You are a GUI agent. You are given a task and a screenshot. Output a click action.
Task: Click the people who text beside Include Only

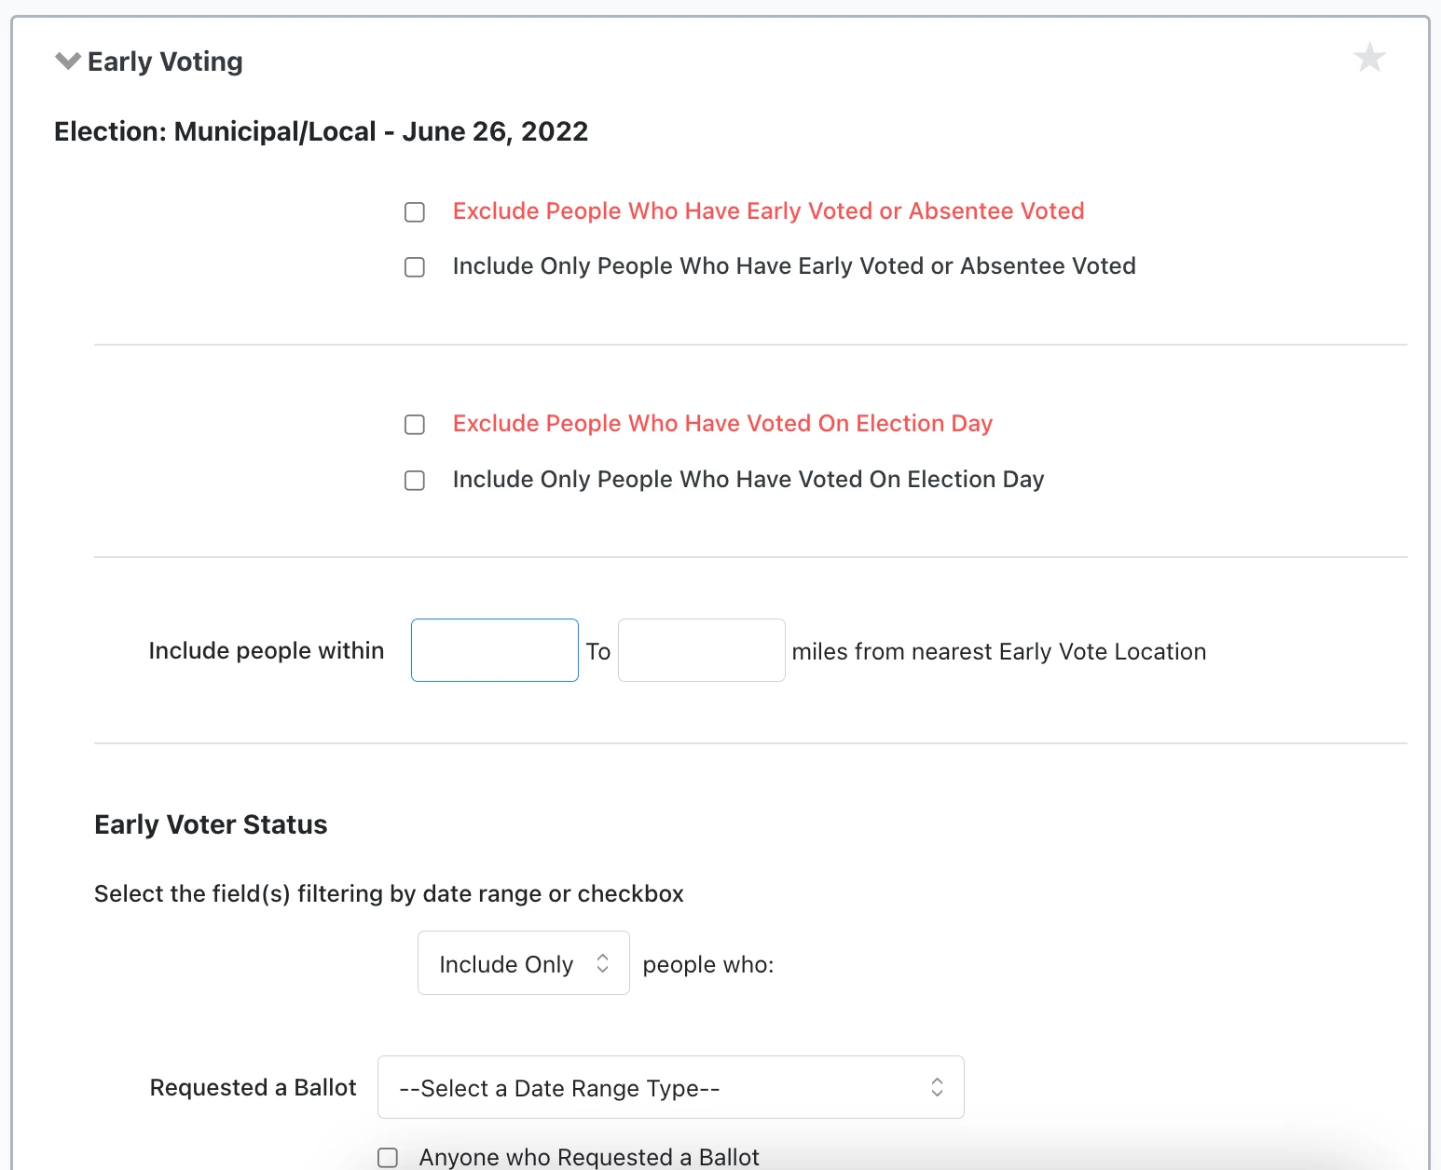point(707,964)
